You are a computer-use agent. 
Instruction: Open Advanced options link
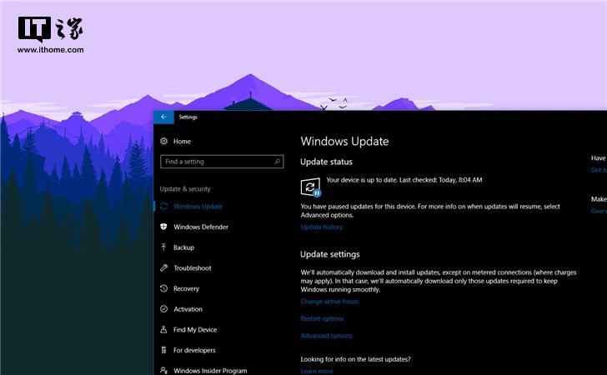click(x=326, y=336)
